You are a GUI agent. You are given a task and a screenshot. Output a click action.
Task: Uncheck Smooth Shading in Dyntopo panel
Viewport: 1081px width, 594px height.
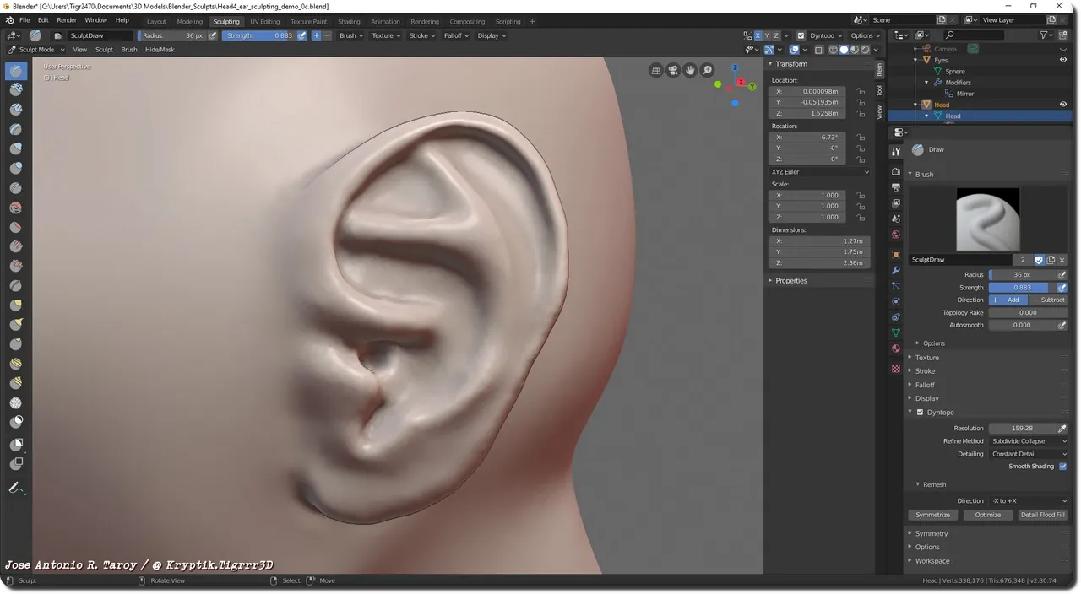(x=1062, y=466)
